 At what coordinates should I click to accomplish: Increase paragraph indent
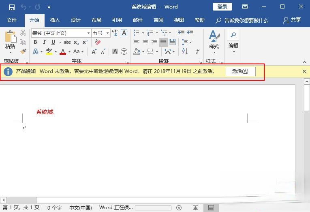click(190, 32)
